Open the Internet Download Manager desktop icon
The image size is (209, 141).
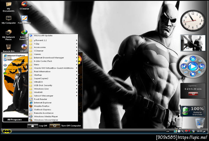24,35
